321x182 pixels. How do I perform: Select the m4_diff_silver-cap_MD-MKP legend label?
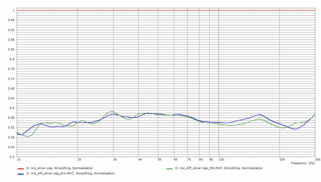pos(219,168)
